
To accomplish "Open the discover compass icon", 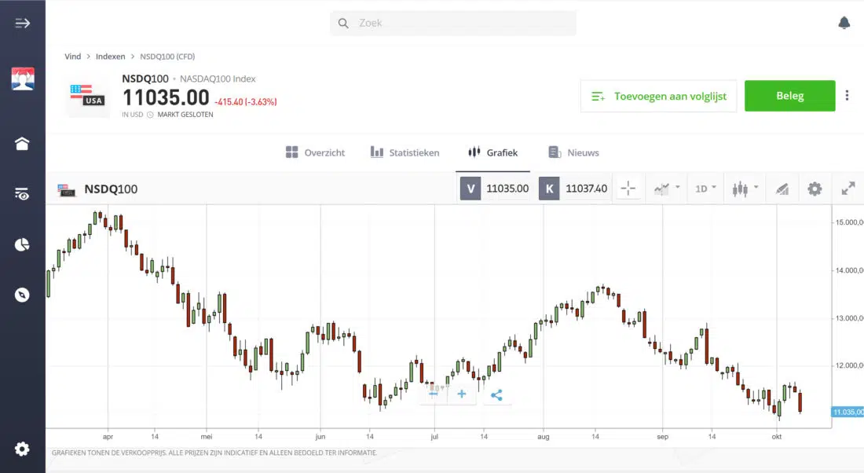I will pyautogui.click(x=22, y=295).
